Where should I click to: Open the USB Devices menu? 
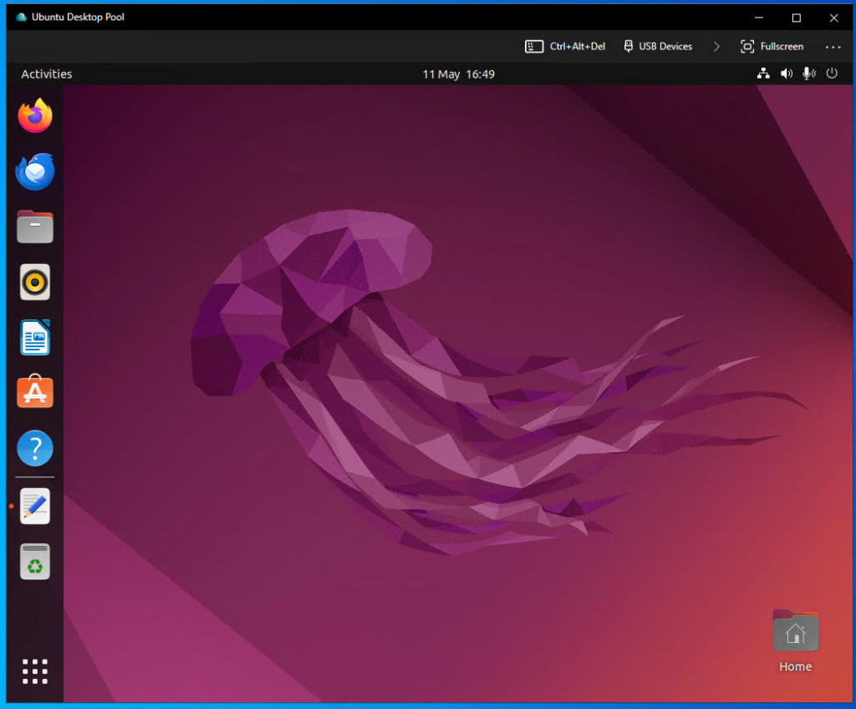pyautogui.click(x=658, y=47)
